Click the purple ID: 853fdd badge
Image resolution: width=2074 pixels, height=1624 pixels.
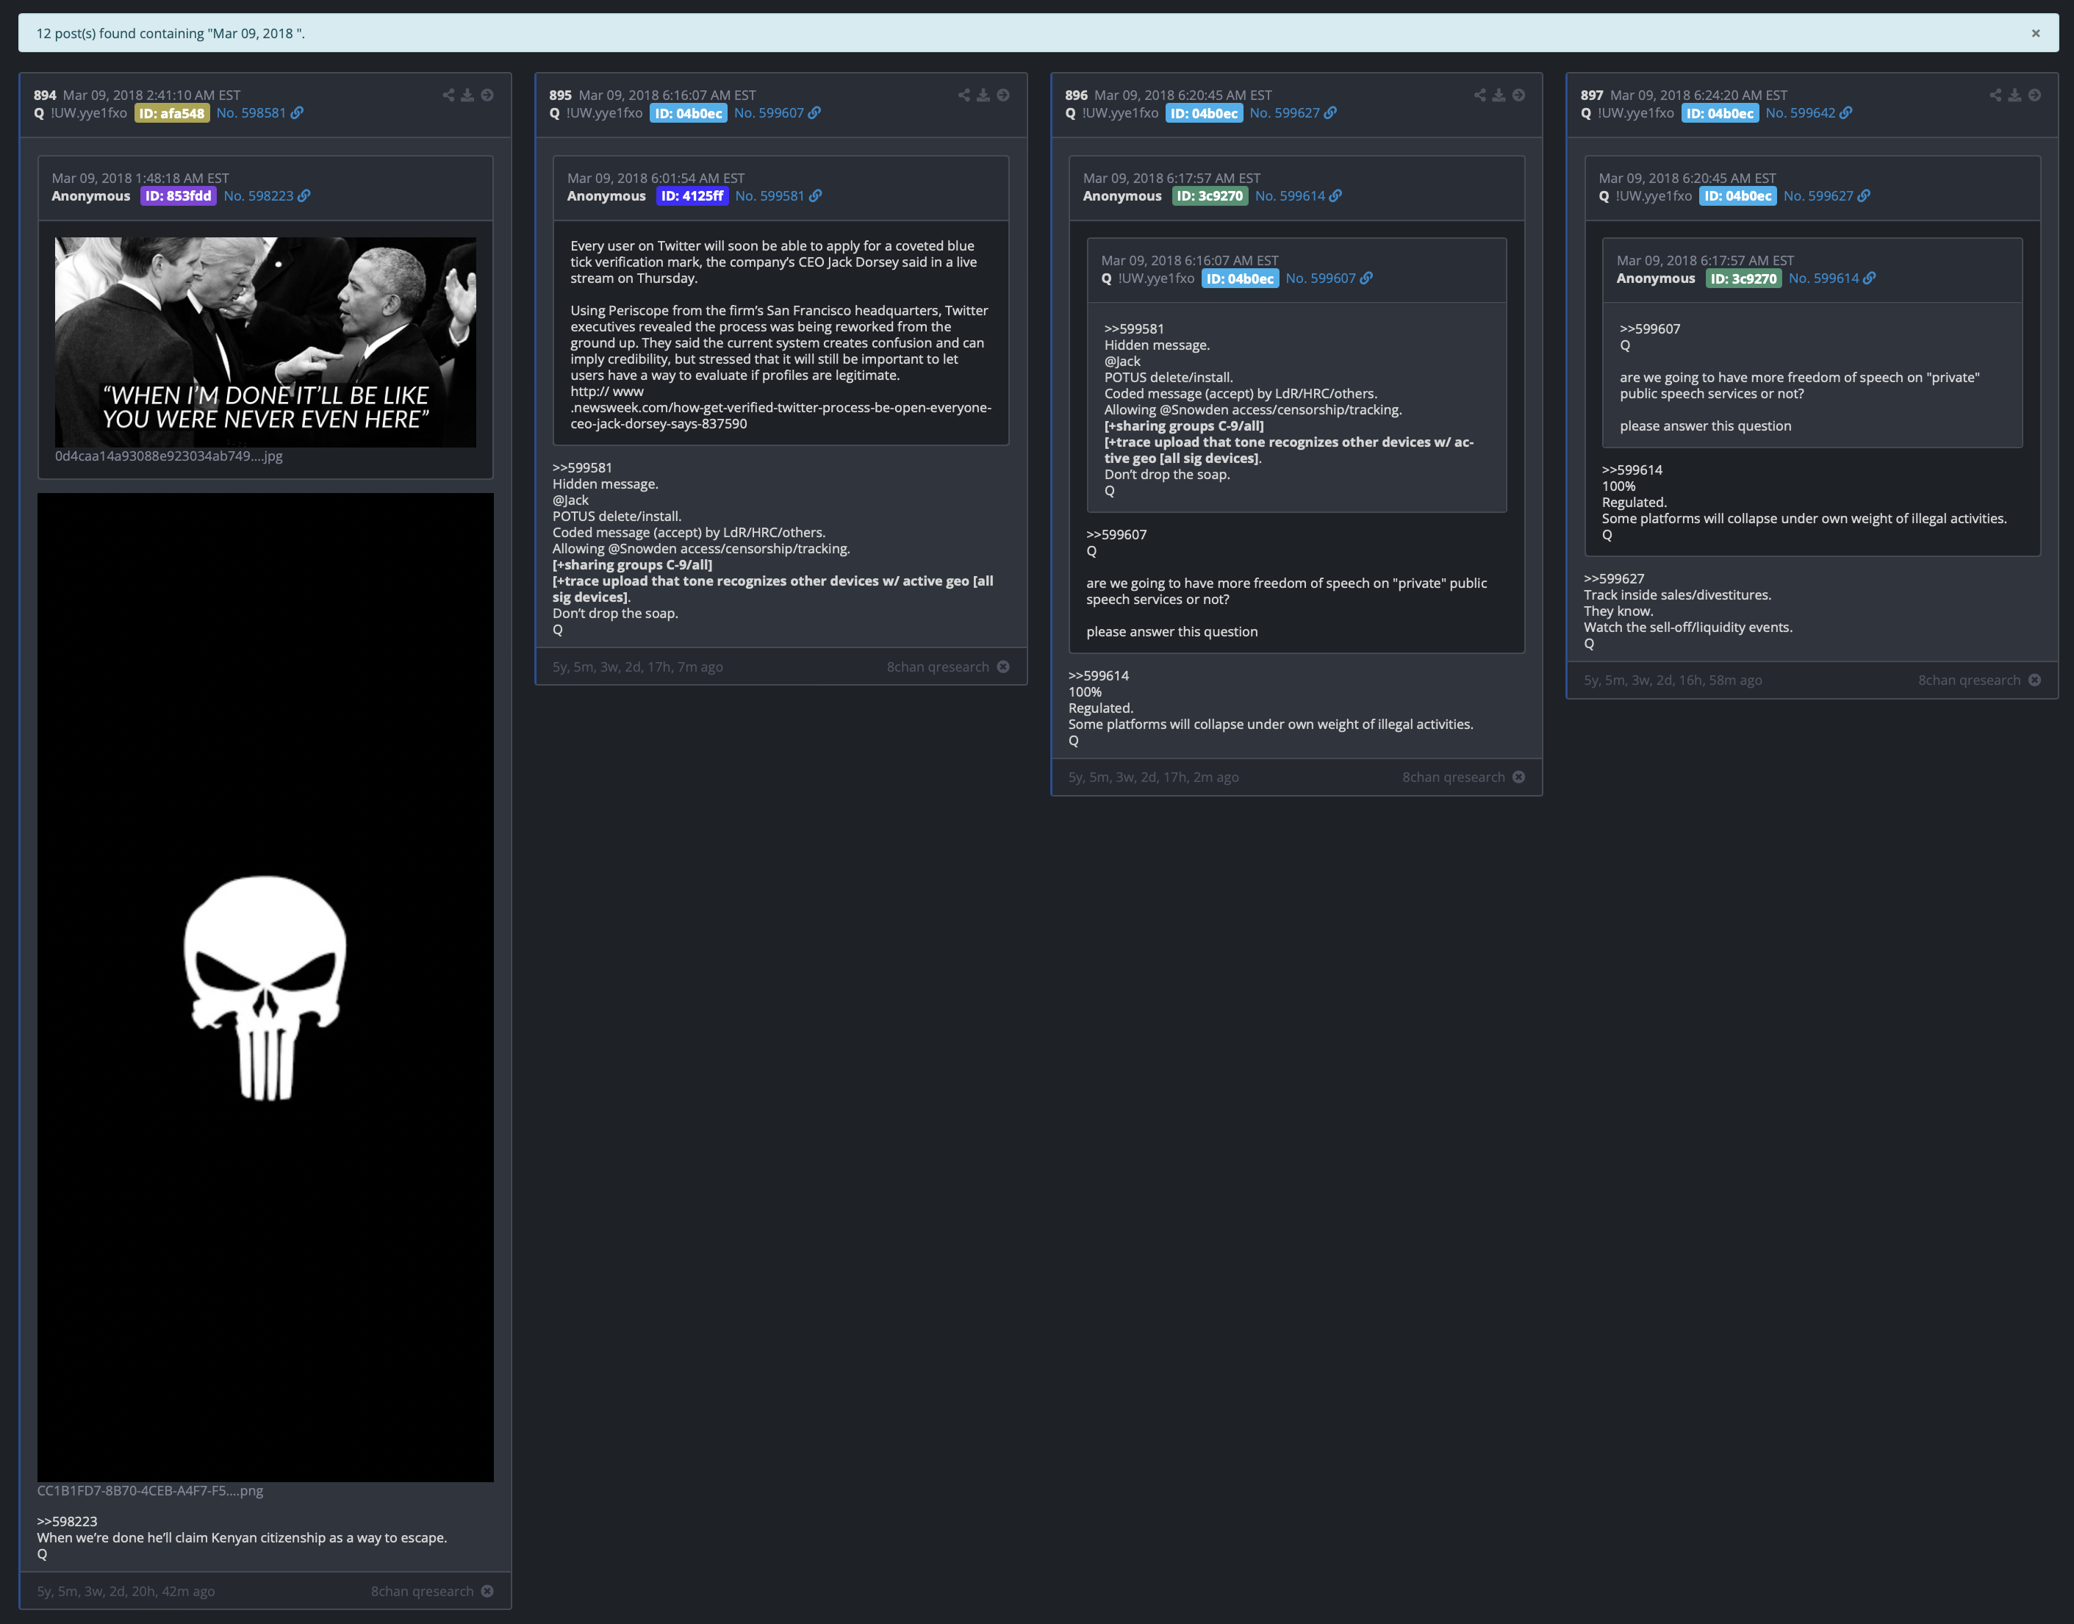point(179,196)
